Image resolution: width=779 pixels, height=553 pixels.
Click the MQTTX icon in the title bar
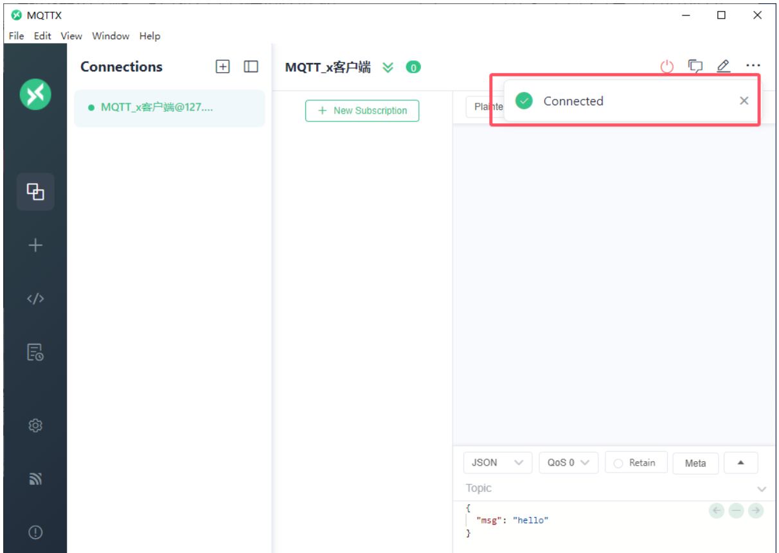pyautogui.click(x=17, y=15)
